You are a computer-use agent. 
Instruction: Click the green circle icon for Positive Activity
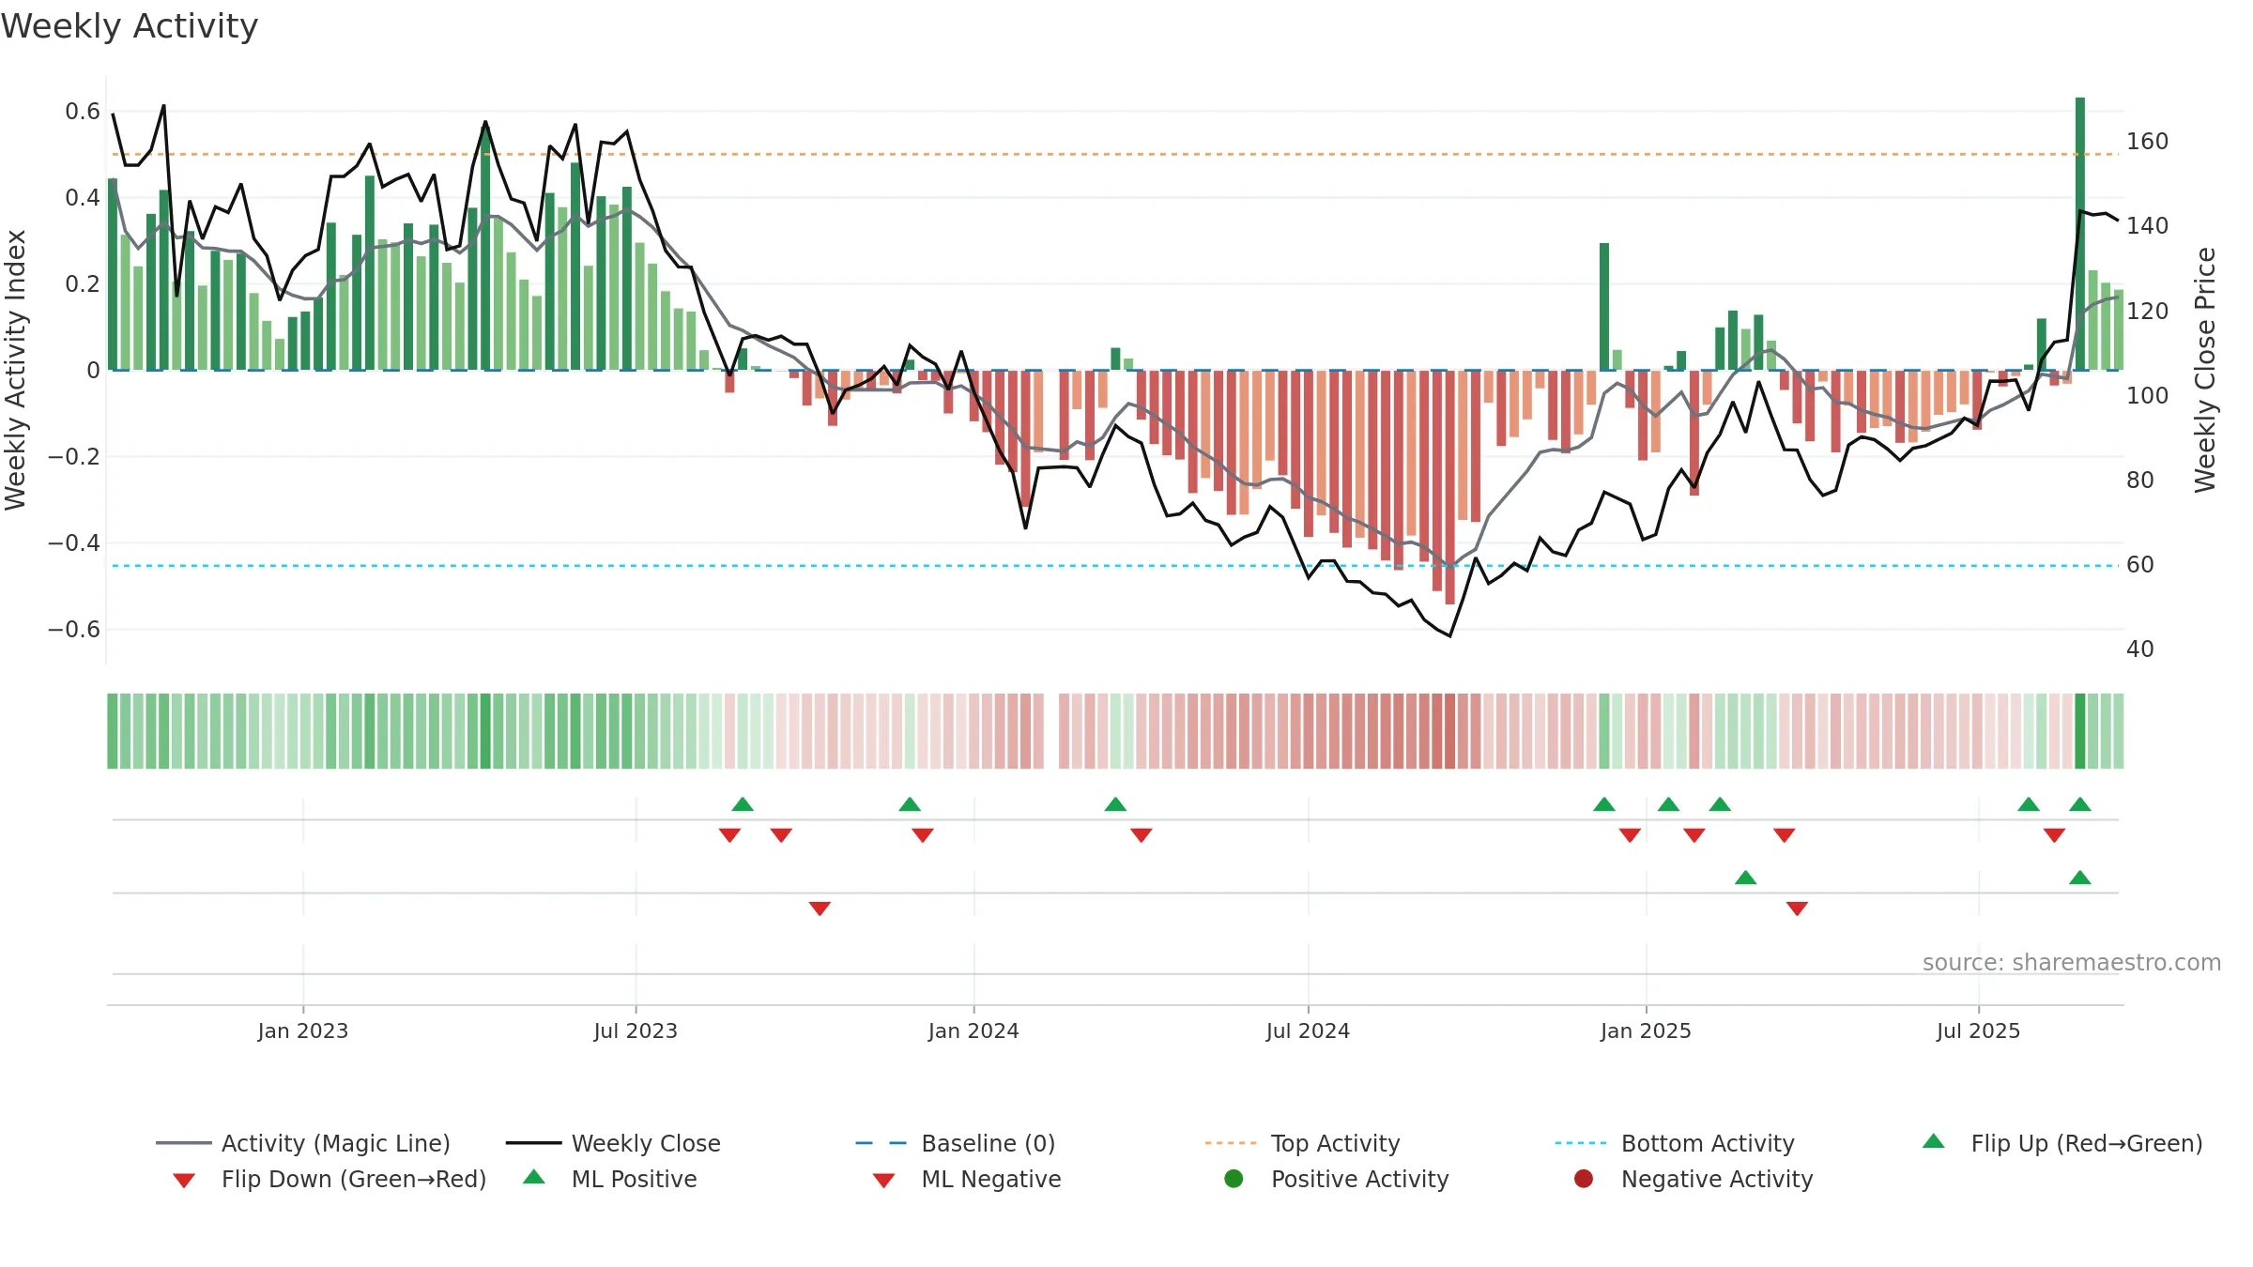pyautogui.click(x=1234, y=1179)
